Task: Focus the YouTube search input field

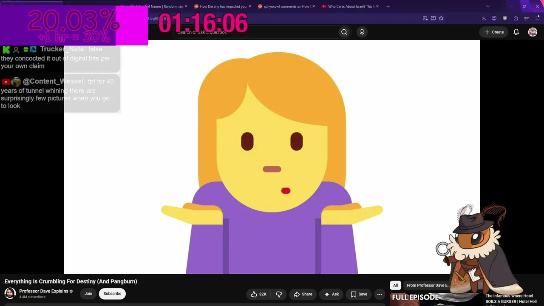Action: [256, 32]
